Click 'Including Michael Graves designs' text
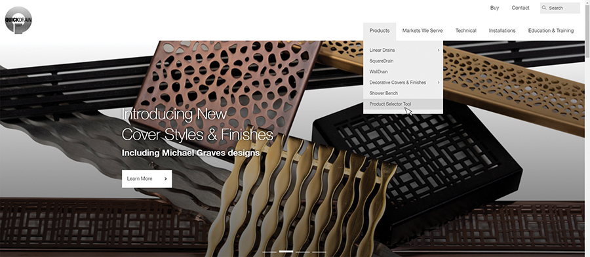 [x=191, y=153]
